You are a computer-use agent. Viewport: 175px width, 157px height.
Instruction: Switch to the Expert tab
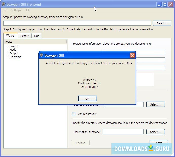click(24, 36)
